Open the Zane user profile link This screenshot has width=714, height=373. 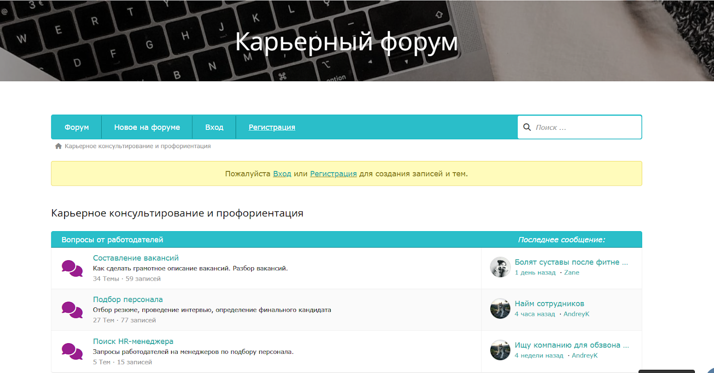(572, 273)
